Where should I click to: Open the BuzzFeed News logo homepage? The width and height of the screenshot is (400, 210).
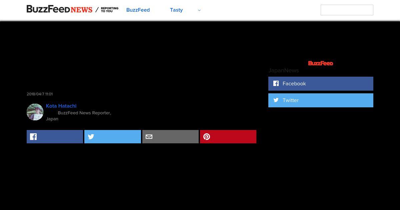tap(59, 9)
